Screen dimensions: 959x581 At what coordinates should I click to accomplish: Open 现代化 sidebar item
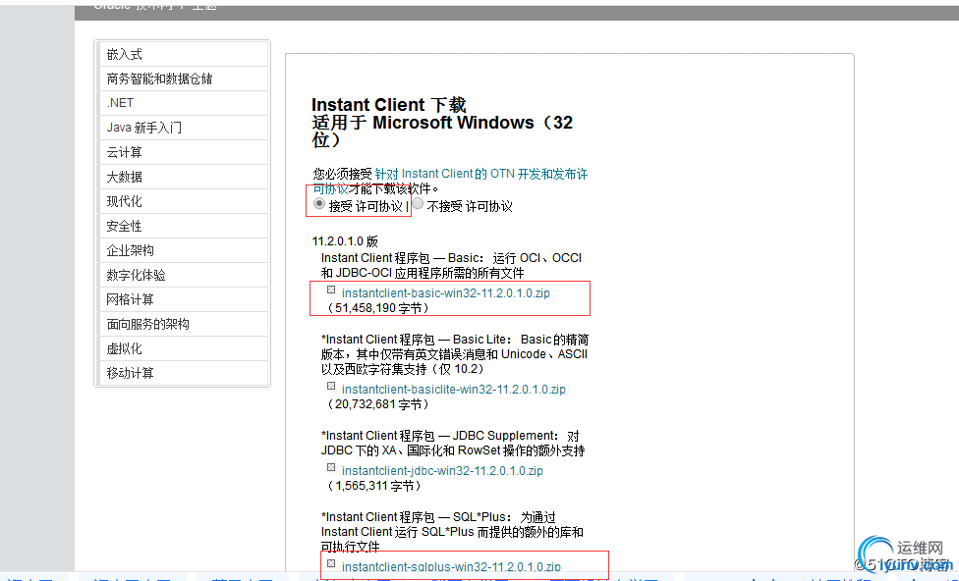(184, 201)
